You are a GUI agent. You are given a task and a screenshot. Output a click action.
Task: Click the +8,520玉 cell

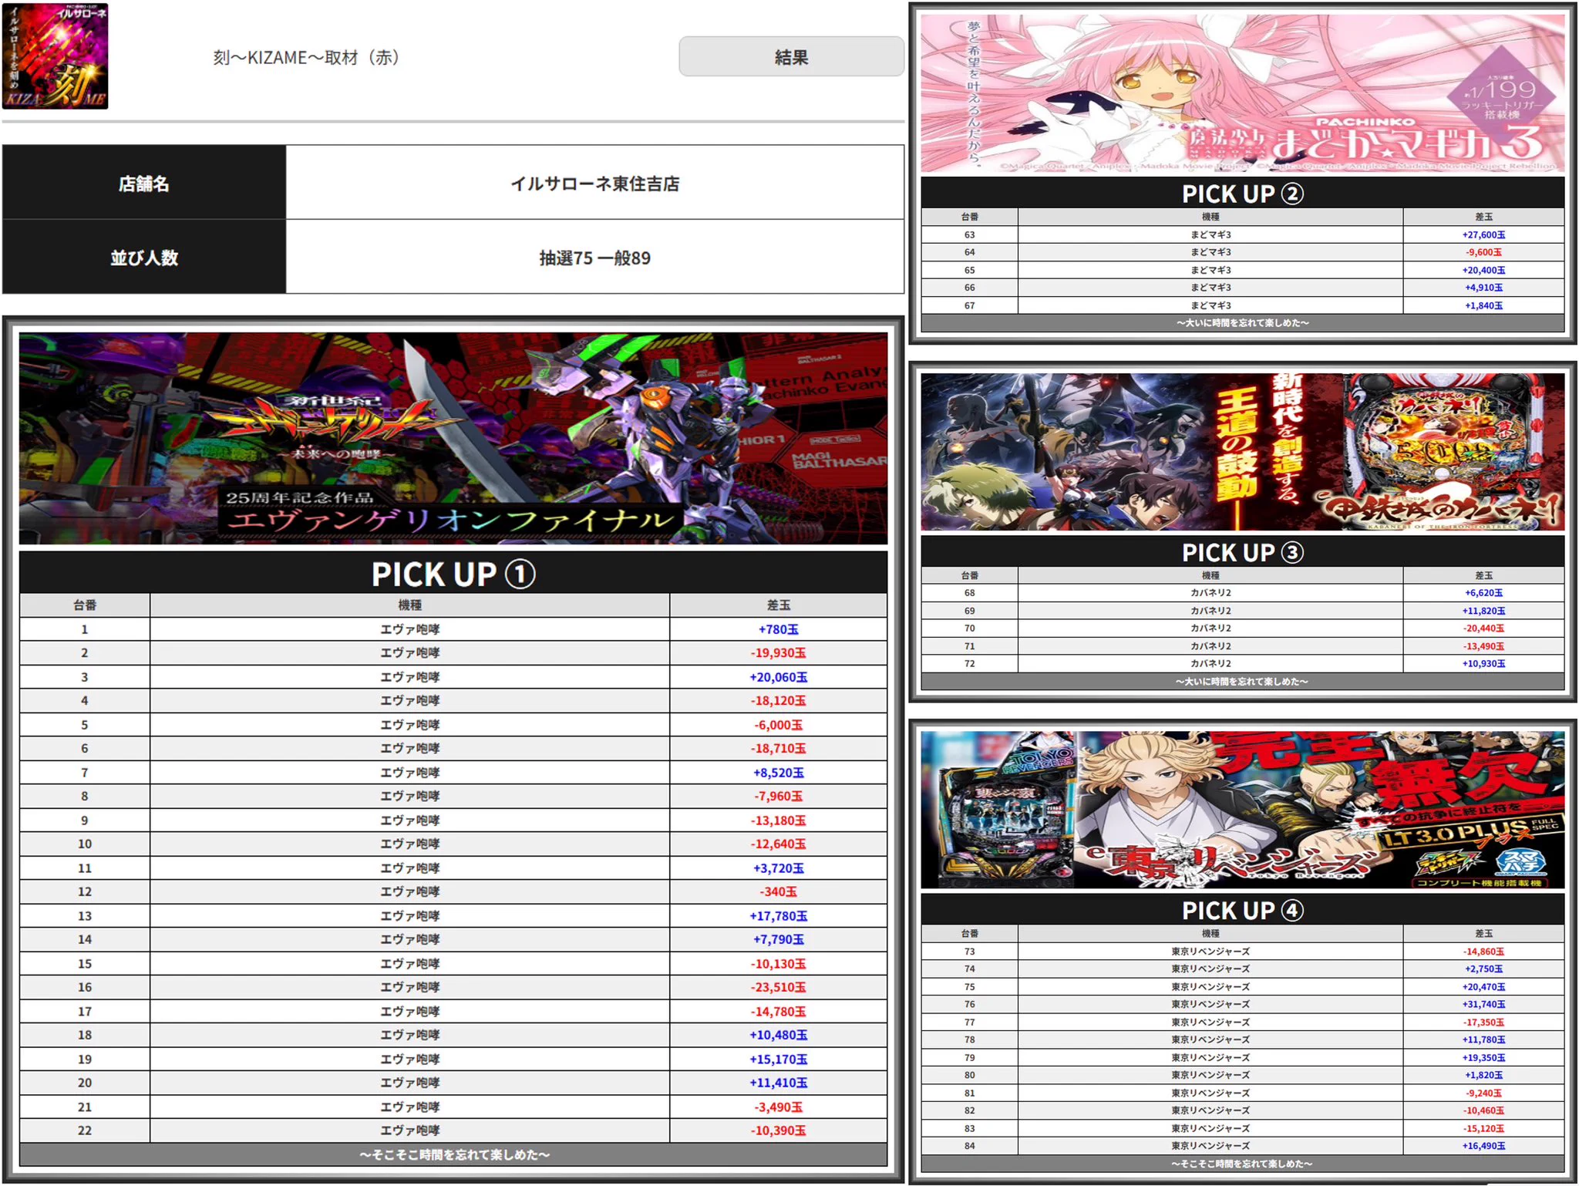click(778, 773)
